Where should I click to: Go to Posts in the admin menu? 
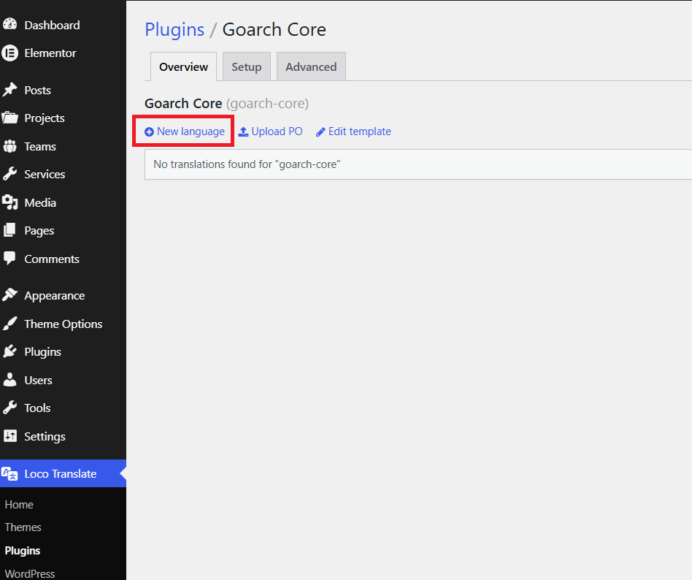coord(63,90)
